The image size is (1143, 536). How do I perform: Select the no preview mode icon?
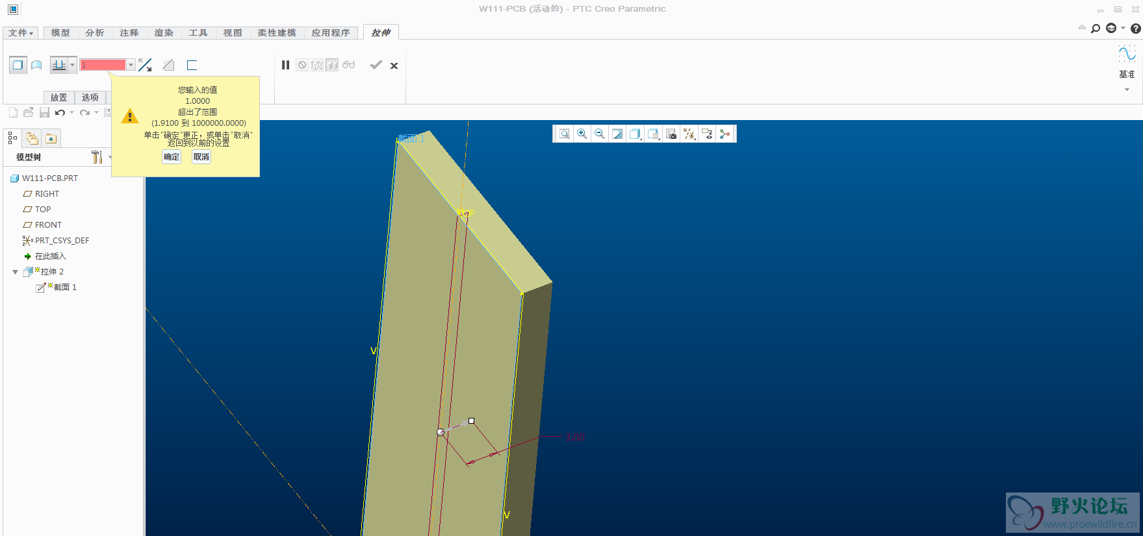(302, 65)
